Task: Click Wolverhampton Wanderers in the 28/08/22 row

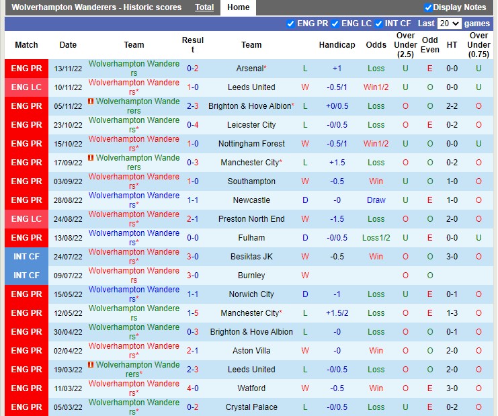Action: pos(134,200)
